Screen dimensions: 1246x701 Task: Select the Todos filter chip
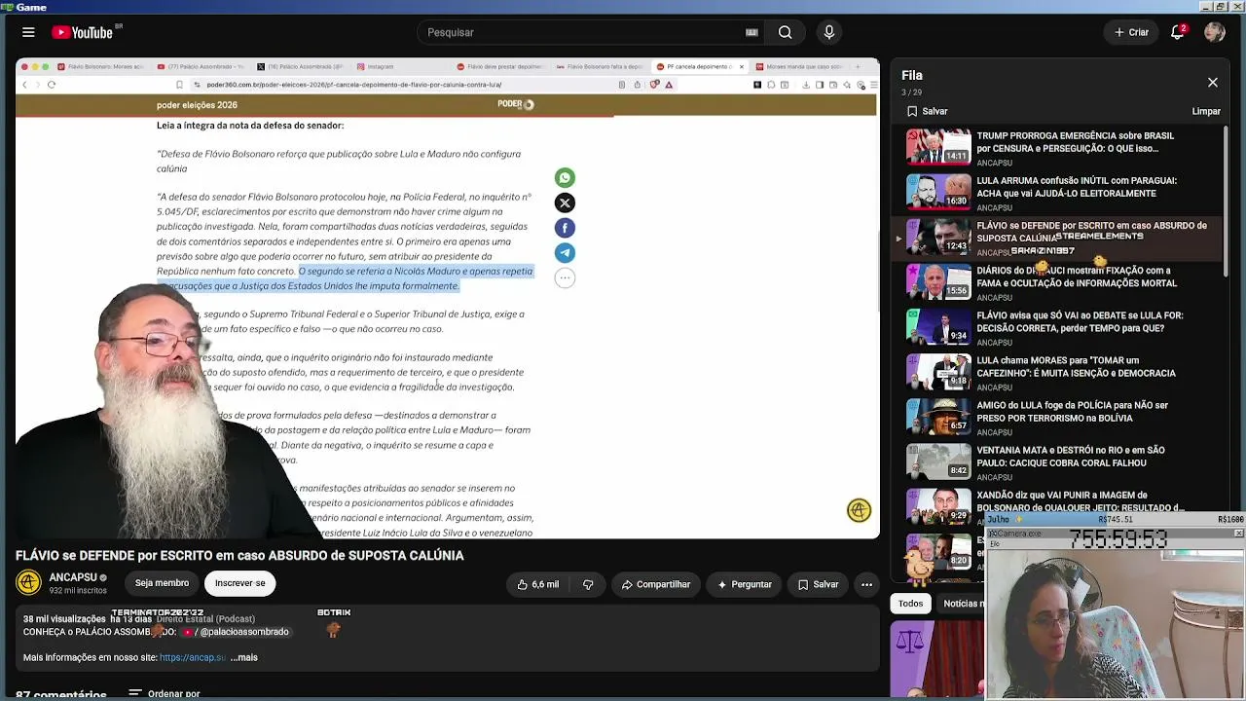[910, 604]
